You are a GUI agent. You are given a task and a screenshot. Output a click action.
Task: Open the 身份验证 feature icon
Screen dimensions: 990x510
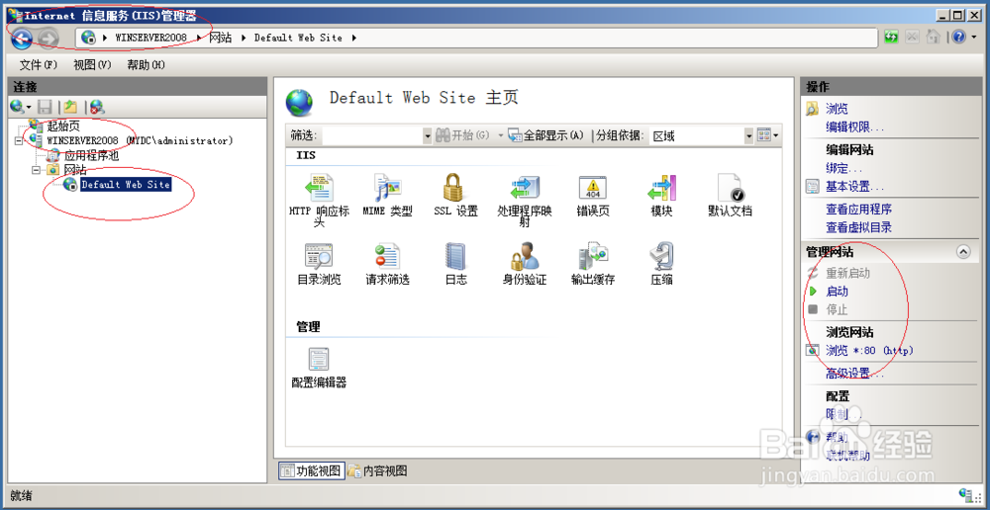(524, 256)
